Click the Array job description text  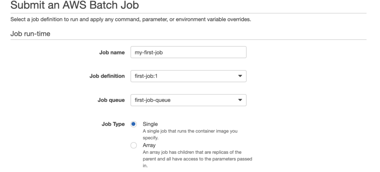pos(197,159)
